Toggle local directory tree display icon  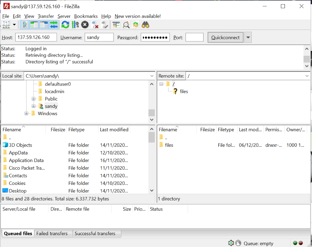[34, 25]
